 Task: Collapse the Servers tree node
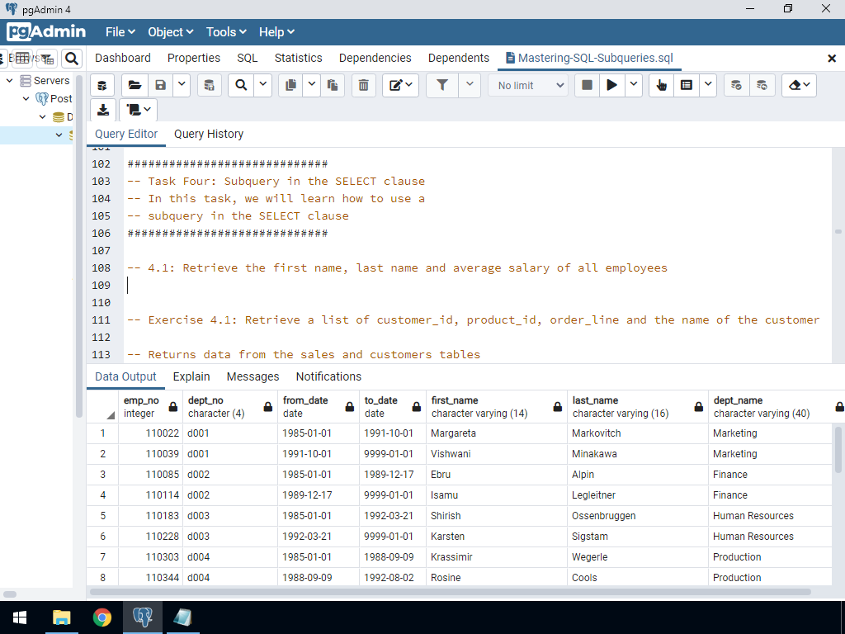(10, 81)
